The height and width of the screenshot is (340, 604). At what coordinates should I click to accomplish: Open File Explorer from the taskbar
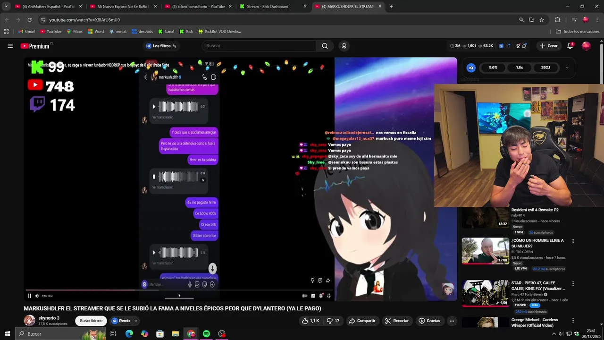click(176, 334)
